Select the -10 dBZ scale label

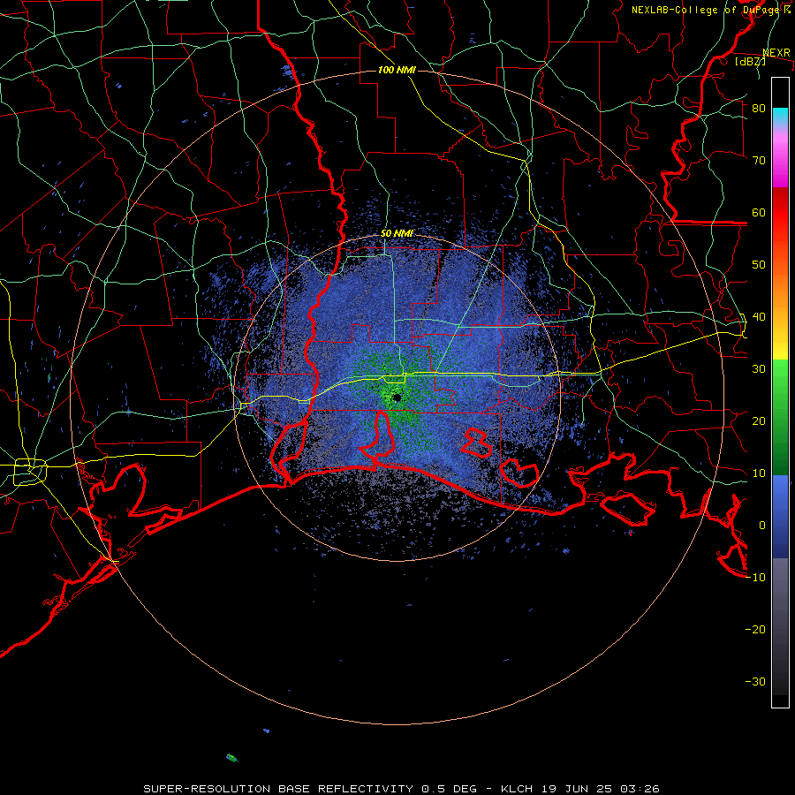(755, 578)
